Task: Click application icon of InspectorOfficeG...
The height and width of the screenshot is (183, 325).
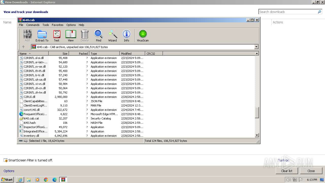Action: tap(21, 127)
